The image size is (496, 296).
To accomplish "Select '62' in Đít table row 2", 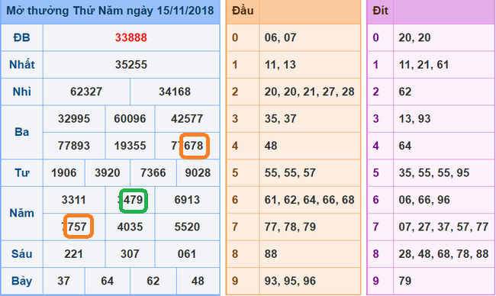I will pyautogui.click(x=405, y=92).
